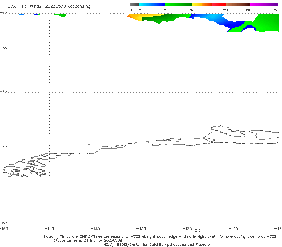Click the small blue wind patch near -148 longitude
This screenshot has height=247, width=282.
26,14
